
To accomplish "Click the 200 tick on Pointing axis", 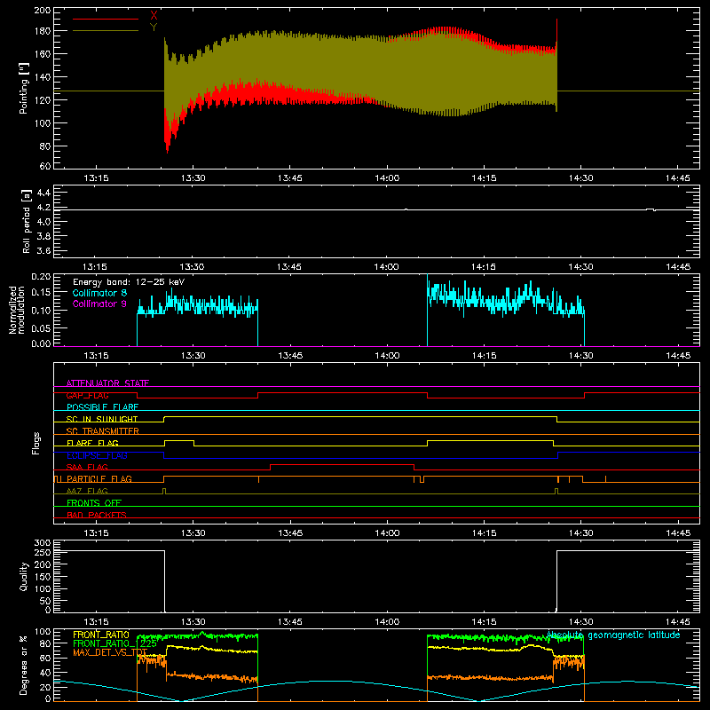I will [x=43, y=11].
